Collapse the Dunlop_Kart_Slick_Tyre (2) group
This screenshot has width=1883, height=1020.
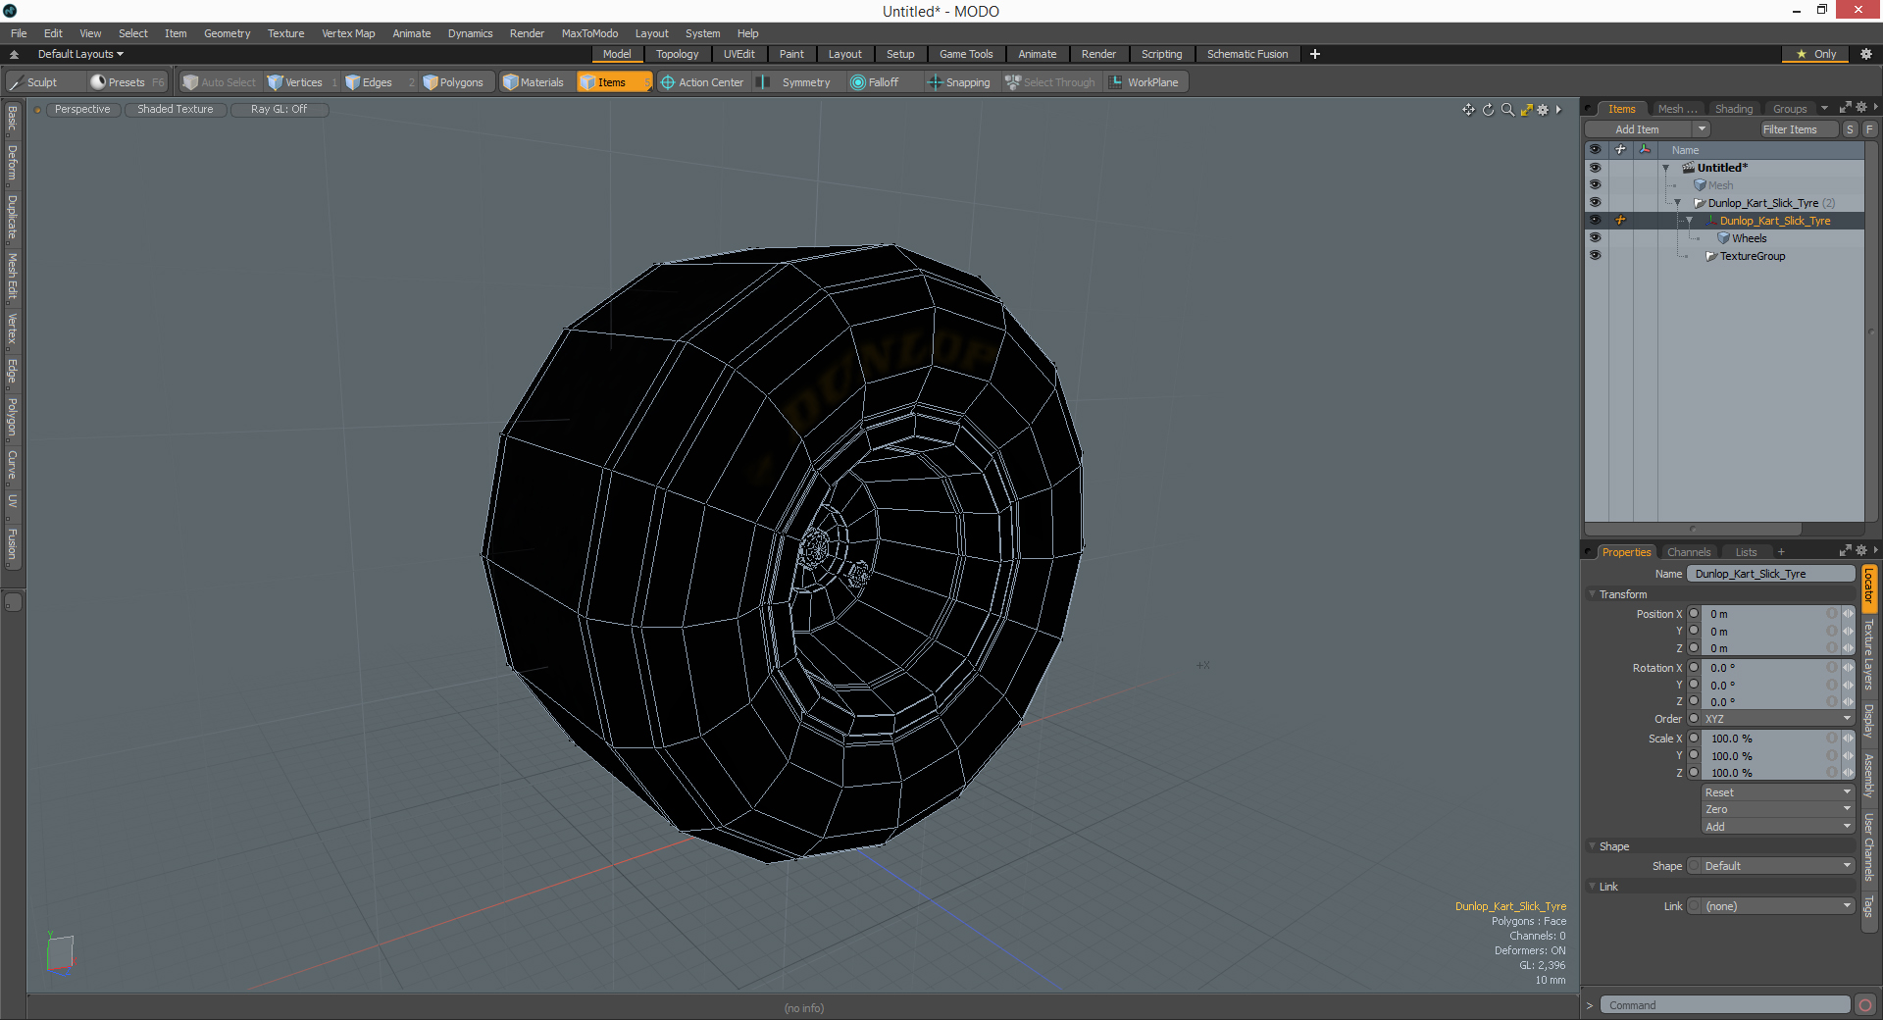[1678, 204]
